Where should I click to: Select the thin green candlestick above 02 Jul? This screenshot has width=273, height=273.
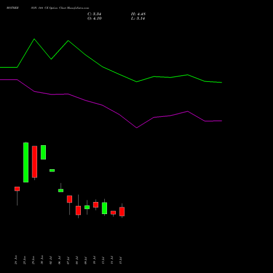coord(52,170)
